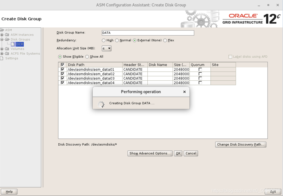This screenshot has width=283, height=196.
Task: Click Change Disk Discovery Path button
Action: coord(241,144)
